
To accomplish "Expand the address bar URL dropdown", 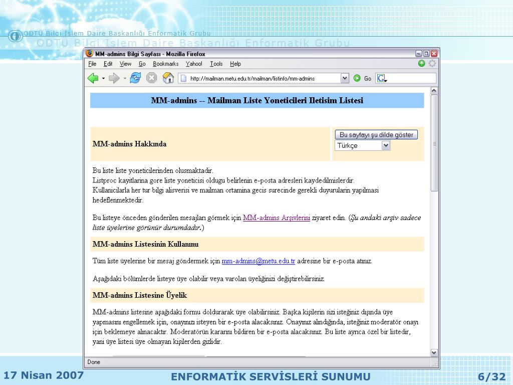I will tap(345, 78).
